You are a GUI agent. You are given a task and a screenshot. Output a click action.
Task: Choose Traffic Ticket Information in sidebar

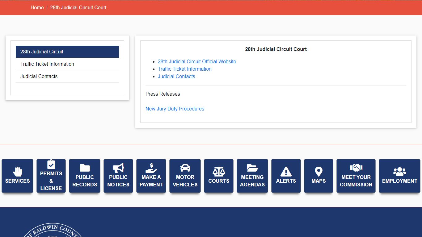click(47, 64)
